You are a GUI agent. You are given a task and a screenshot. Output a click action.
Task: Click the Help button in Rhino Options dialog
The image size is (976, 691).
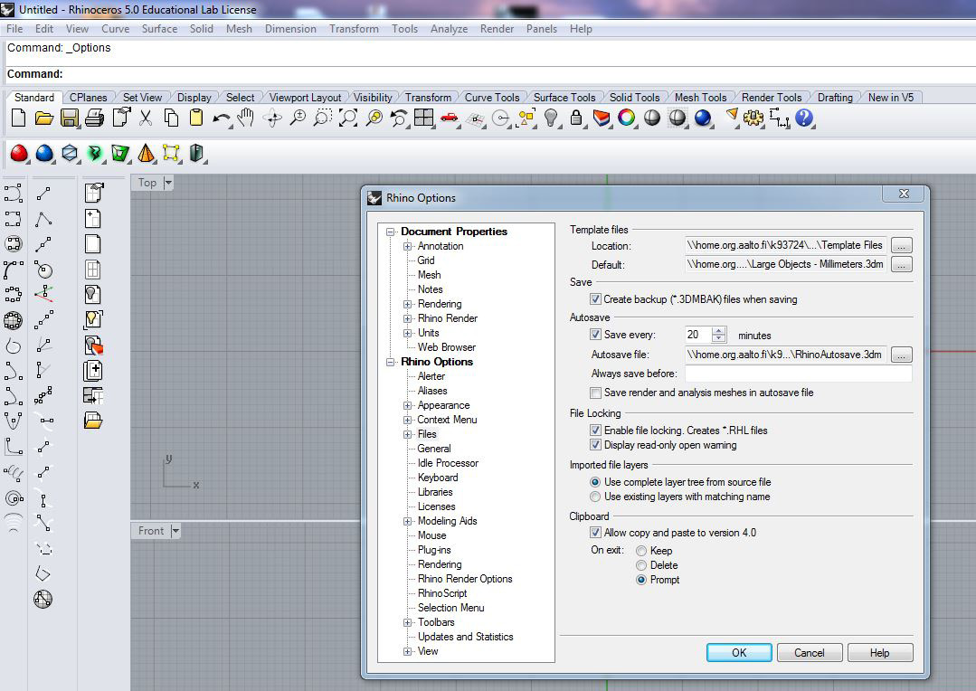[x=879, y=652]
